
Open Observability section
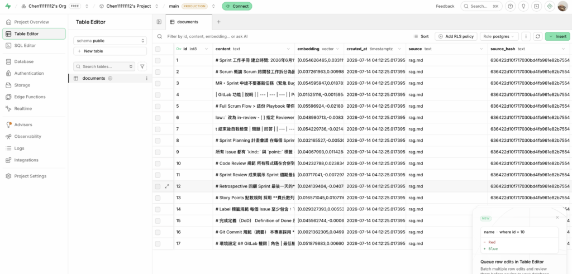tap(34, 136)
